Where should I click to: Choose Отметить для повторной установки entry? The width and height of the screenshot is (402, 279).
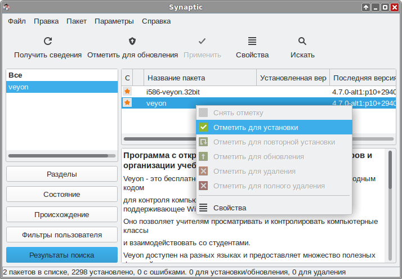click(274, 142)
